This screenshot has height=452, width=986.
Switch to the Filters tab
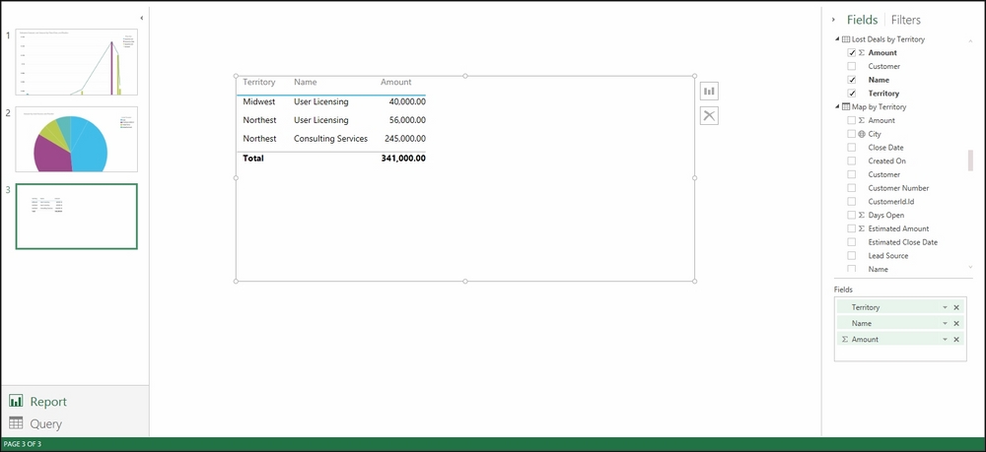coord(905,20)
